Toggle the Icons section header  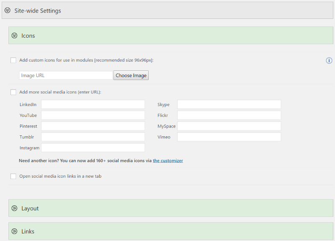(x=171, y=35)
